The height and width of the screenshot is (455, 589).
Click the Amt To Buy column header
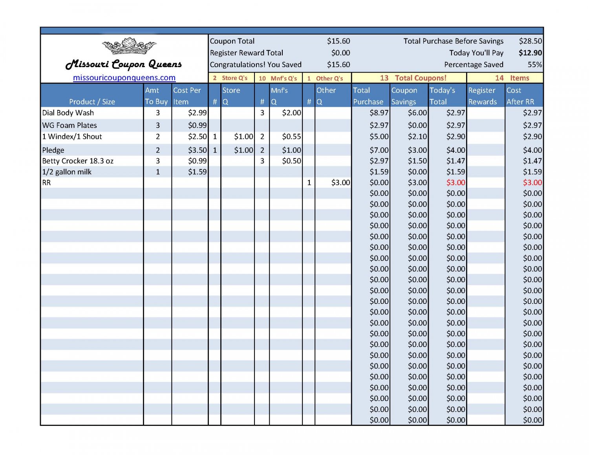[157, 96]
